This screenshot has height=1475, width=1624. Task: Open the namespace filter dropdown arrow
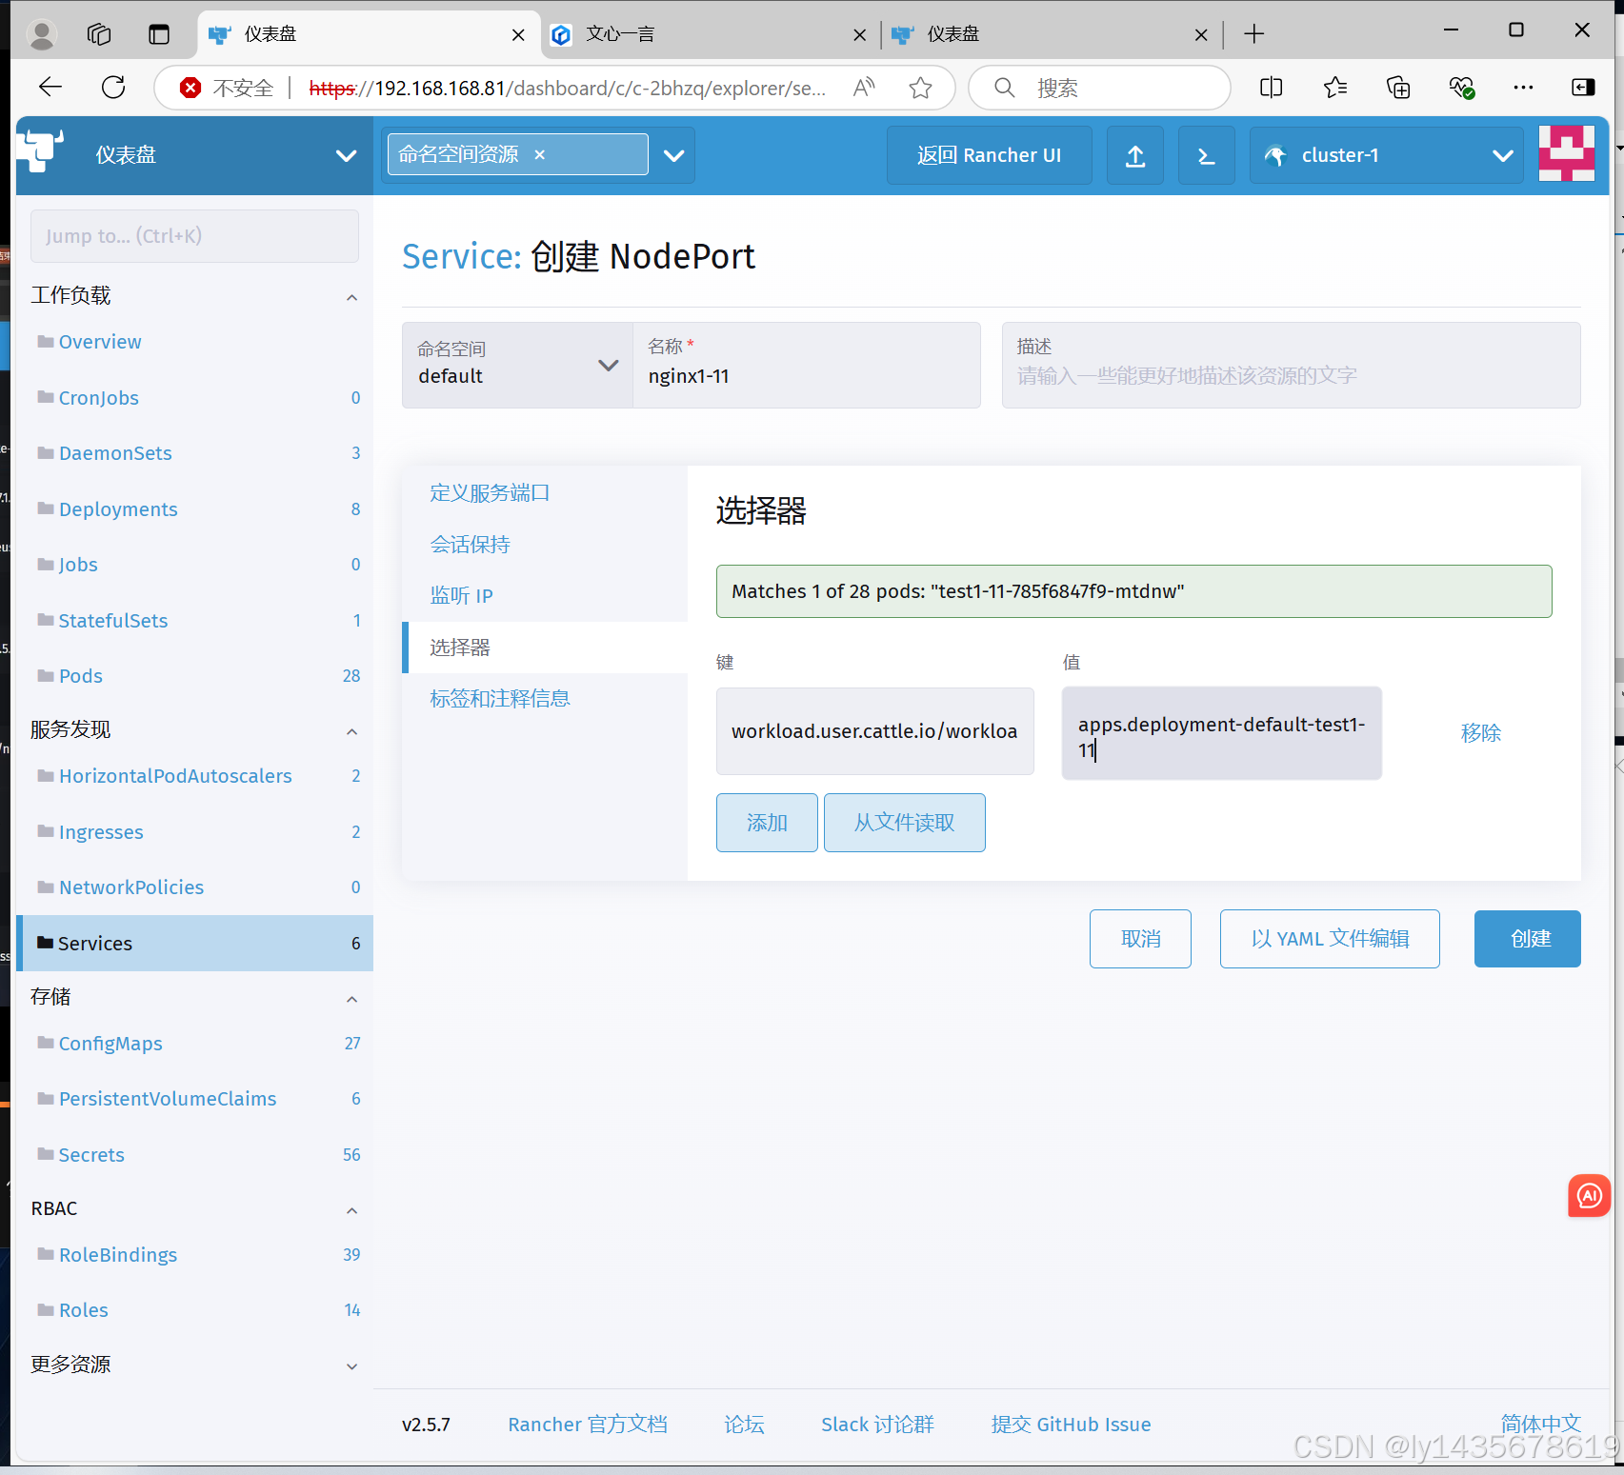(x=673, y=155)
